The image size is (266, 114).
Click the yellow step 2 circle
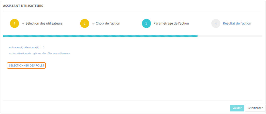pos(85,23)
